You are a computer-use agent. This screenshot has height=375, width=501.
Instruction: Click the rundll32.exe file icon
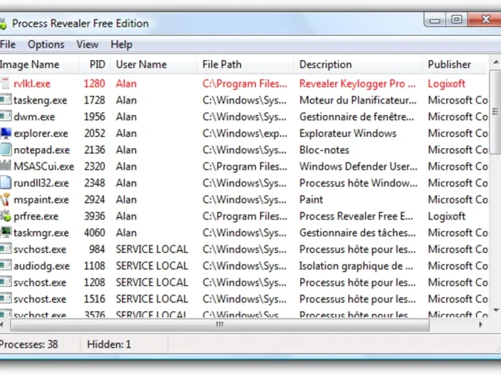6,182
